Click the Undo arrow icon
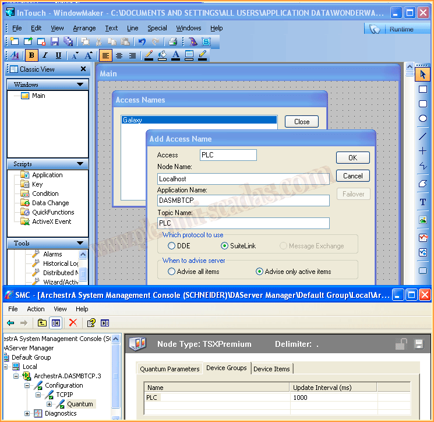 (142, 41)
